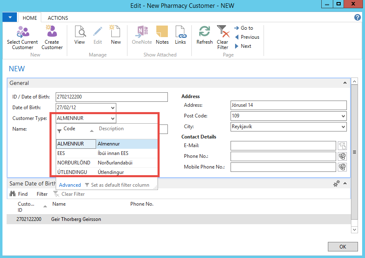Click the Select Current Customer icon
Image resolution: width=365 pixels, height=258 pixels.
pyautogui.click(x=23, y=32)
